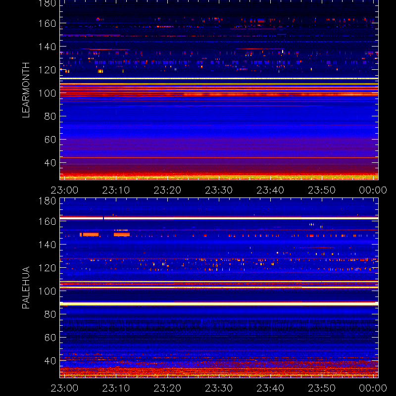The image size is (396, 396).
Task: Click the 23:30 time label under the LEARMONTH plot
Action: pyautogui.click(x=219, y=190)
